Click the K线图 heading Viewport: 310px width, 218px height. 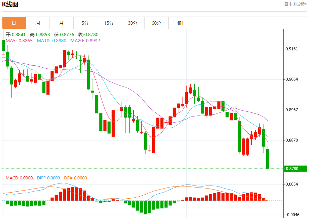tap(10, 4)
